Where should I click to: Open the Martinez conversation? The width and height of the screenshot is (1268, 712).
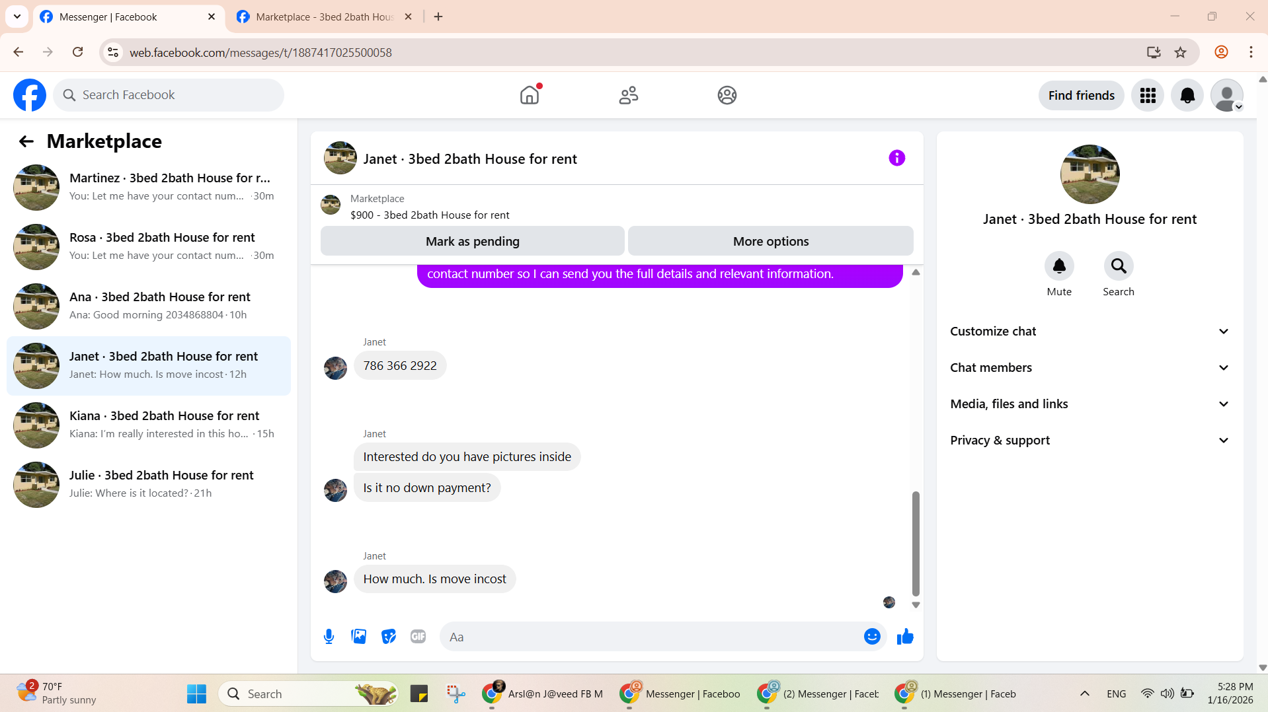pos(149,188)
